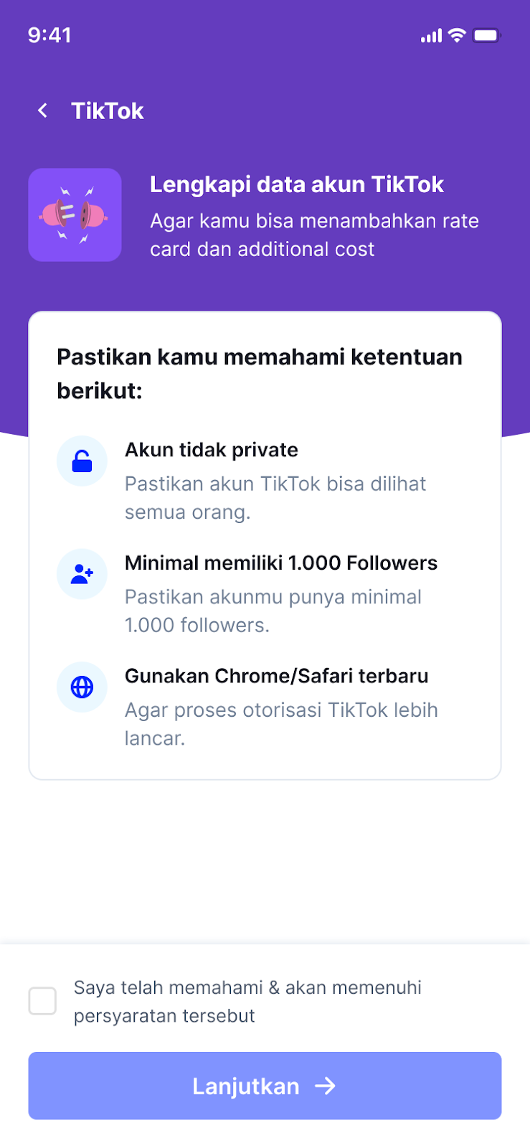Tap the 'Saya telah memahami' agreement text
This screenshot has width=530, height=1148.
247,1002
